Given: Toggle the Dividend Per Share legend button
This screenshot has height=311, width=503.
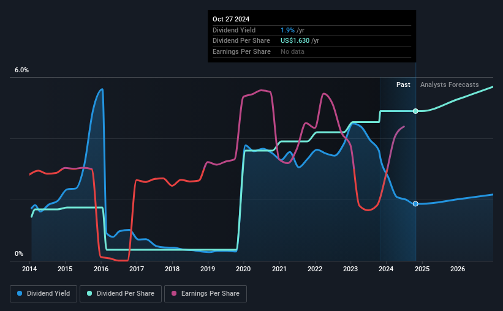Looking at the screenshot, I should [121, 294].
